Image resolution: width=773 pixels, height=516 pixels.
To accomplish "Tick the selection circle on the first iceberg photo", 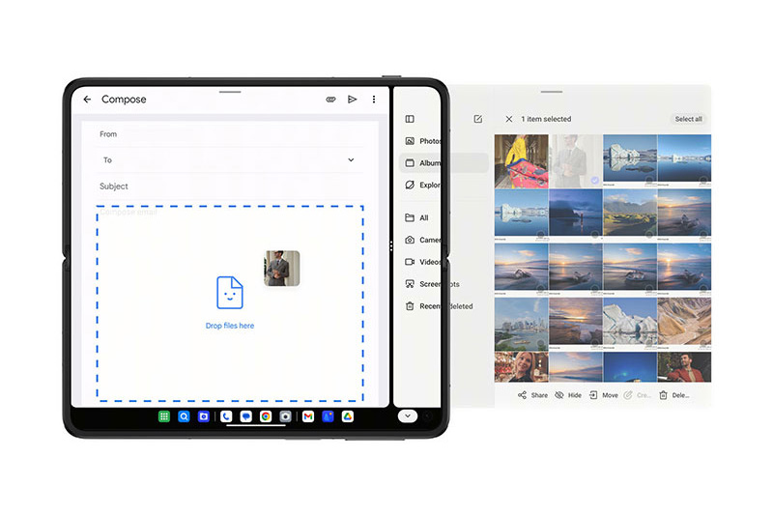I will point(647,180).
